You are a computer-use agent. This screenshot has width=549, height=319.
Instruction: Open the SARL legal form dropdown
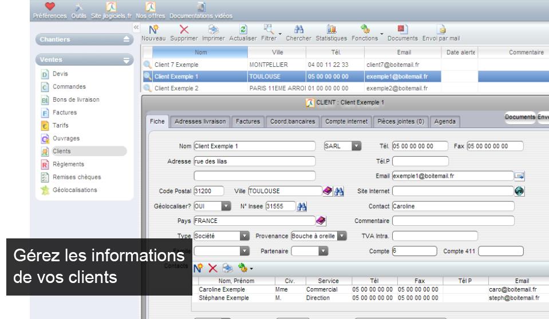pos(357,146)
